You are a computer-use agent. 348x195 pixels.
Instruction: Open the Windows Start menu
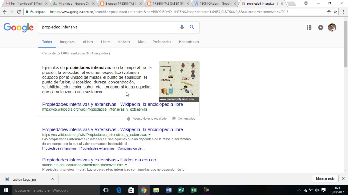pos(6,190)
